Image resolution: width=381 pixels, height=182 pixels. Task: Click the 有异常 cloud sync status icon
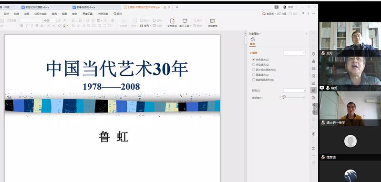coord(269,14)
